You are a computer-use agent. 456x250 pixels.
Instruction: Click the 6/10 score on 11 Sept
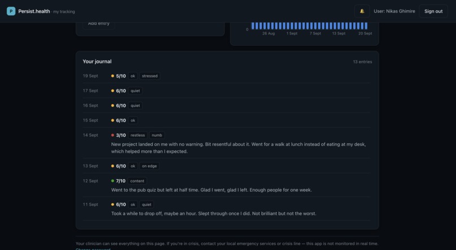point(121,204)
